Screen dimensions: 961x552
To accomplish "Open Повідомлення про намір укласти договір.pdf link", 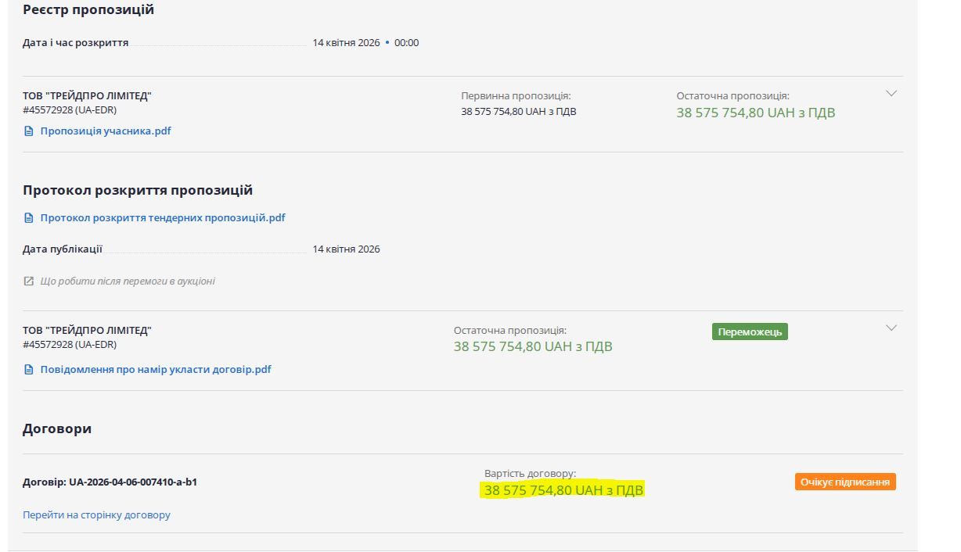I will point(155,370).
